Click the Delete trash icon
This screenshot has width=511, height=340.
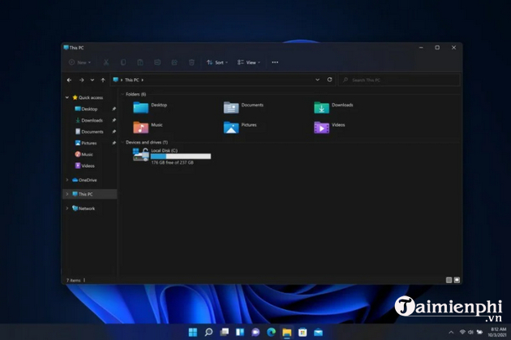click(x=191, y=62)
